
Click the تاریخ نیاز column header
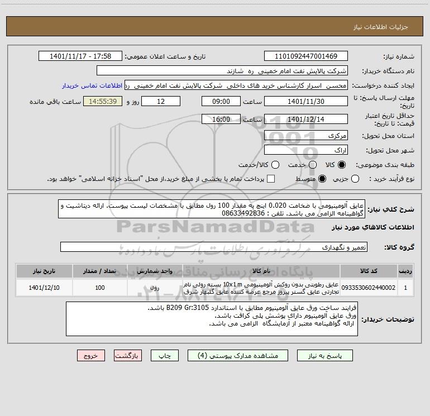tap(44, 271)
